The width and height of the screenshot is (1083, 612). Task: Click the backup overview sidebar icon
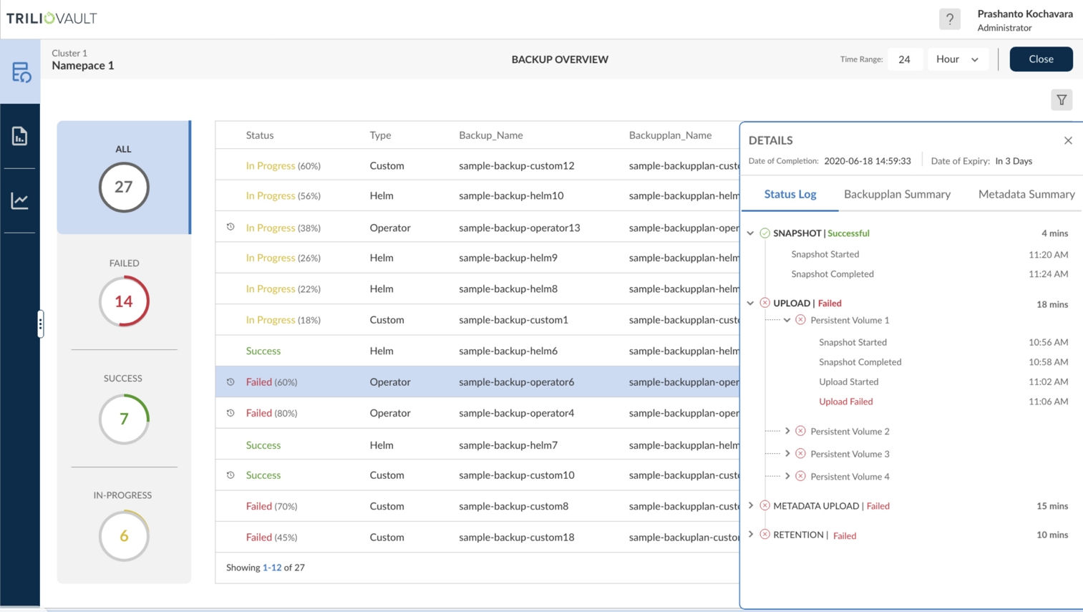coord(20,72)
